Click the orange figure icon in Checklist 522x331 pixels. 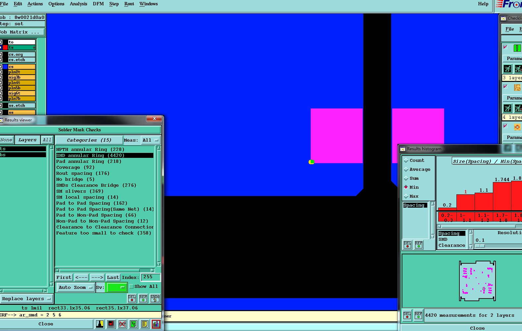[517, 88]
